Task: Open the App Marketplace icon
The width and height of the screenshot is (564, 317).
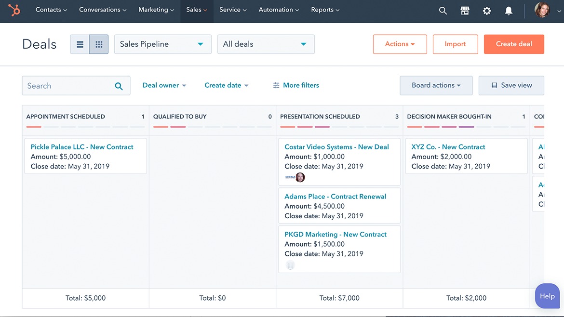Action: coord(465,10)
